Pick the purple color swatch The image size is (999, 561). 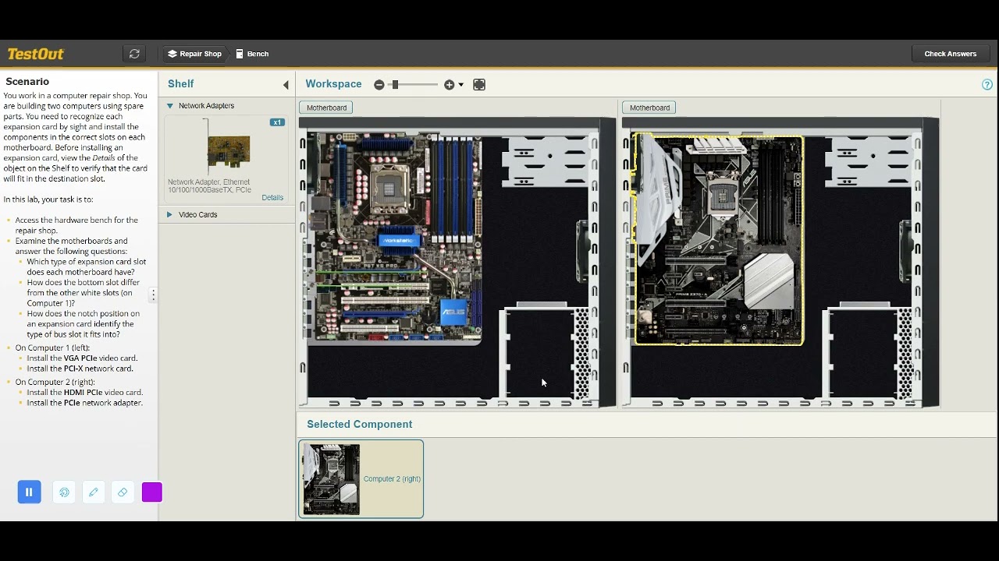[152, 492]
